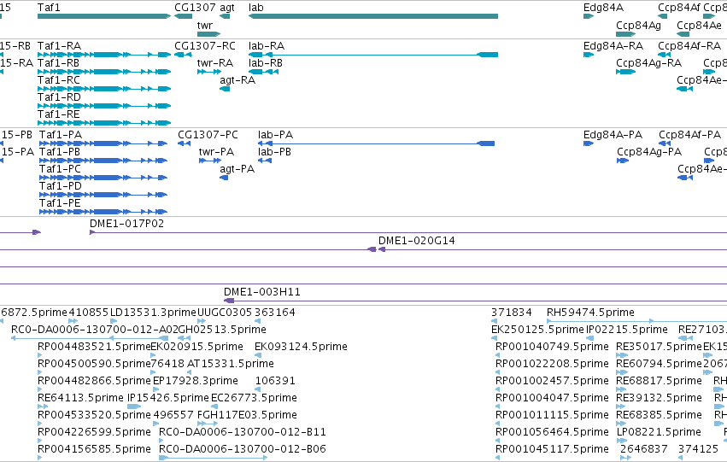The image size is (727, 462).
Task: Open transcript Taf1-RD
Action: 59,97
